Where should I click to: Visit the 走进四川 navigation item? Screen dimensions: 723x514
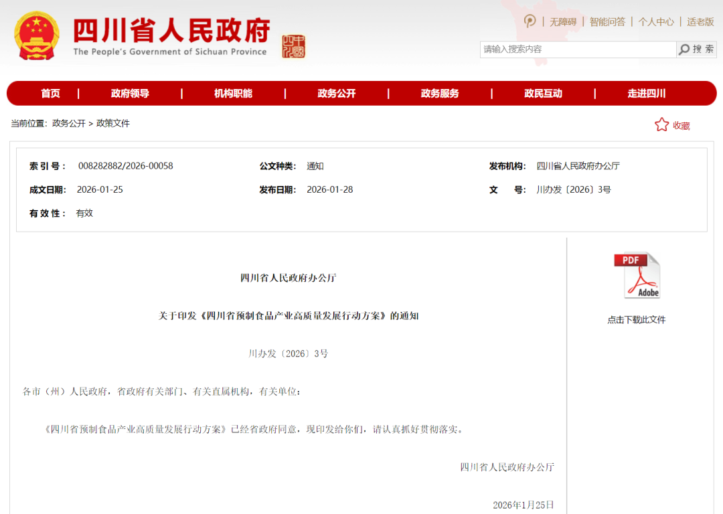646,94
